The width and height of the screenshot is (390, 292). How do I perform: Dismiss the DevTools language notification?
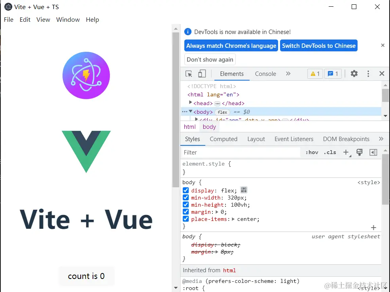tap(383, 45)
